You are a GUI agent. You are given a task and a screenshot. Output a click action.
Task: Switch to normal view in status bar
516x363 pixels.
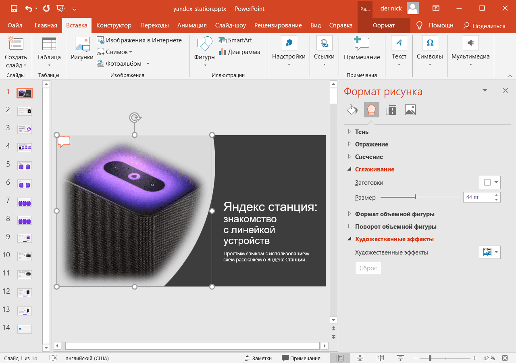tap(340, 358)
